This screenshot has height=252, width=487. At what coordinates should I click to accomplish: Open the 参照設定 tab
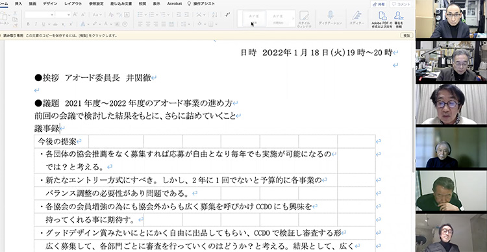[96, 4]
